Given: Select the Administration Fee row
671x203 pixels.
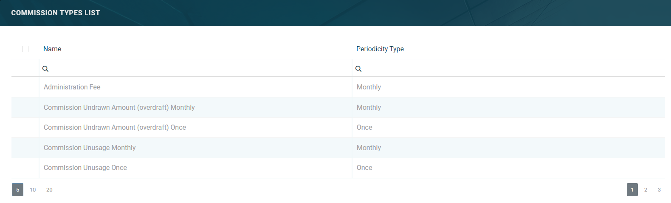Looking at the screenshot, I should [x=72, y=87].
